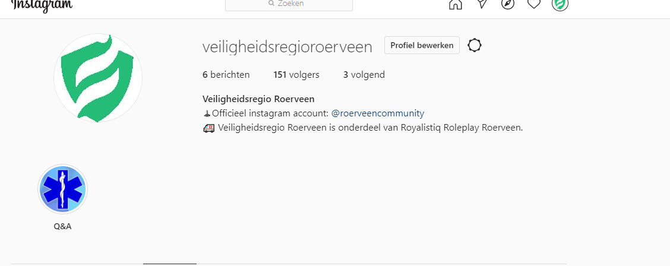Click the veiligheidsregioroerveen username heading

(287, 47)
